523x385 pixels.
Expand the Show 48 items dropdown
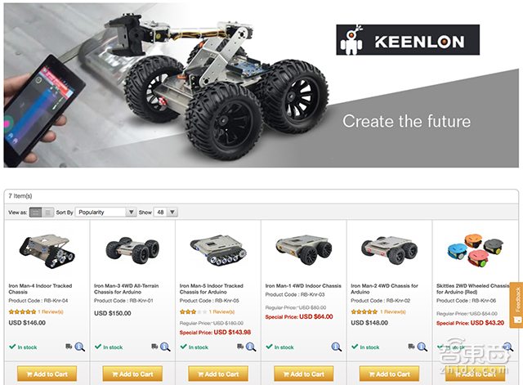tap(165, 213)
